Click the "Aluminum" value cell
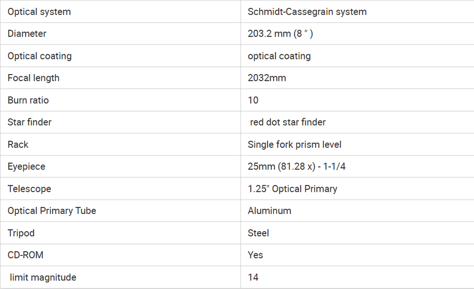 click(357, 211)
